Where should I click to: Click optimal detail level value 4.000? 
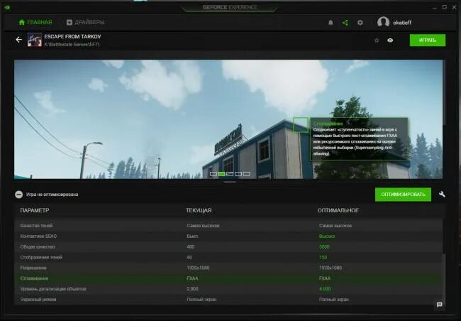(x=325, y=289)
